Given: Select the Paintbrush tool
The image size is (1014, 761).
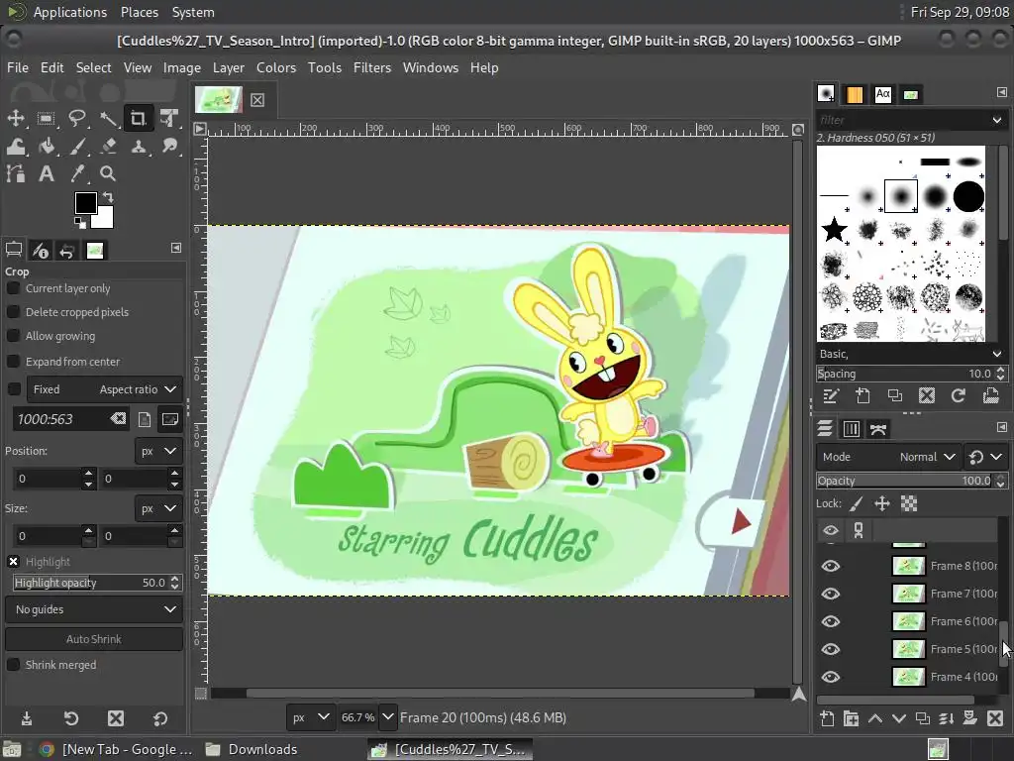Looking at the screenshot, I should coord(77,147).
